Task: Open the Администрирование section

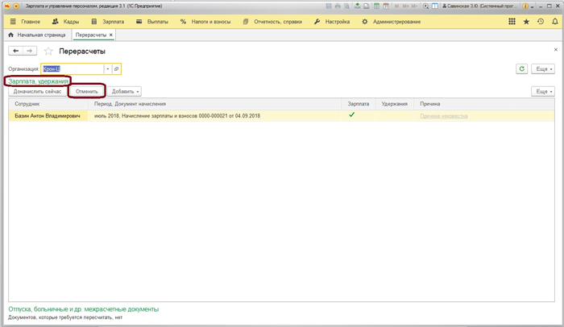Action: [391, 22]
